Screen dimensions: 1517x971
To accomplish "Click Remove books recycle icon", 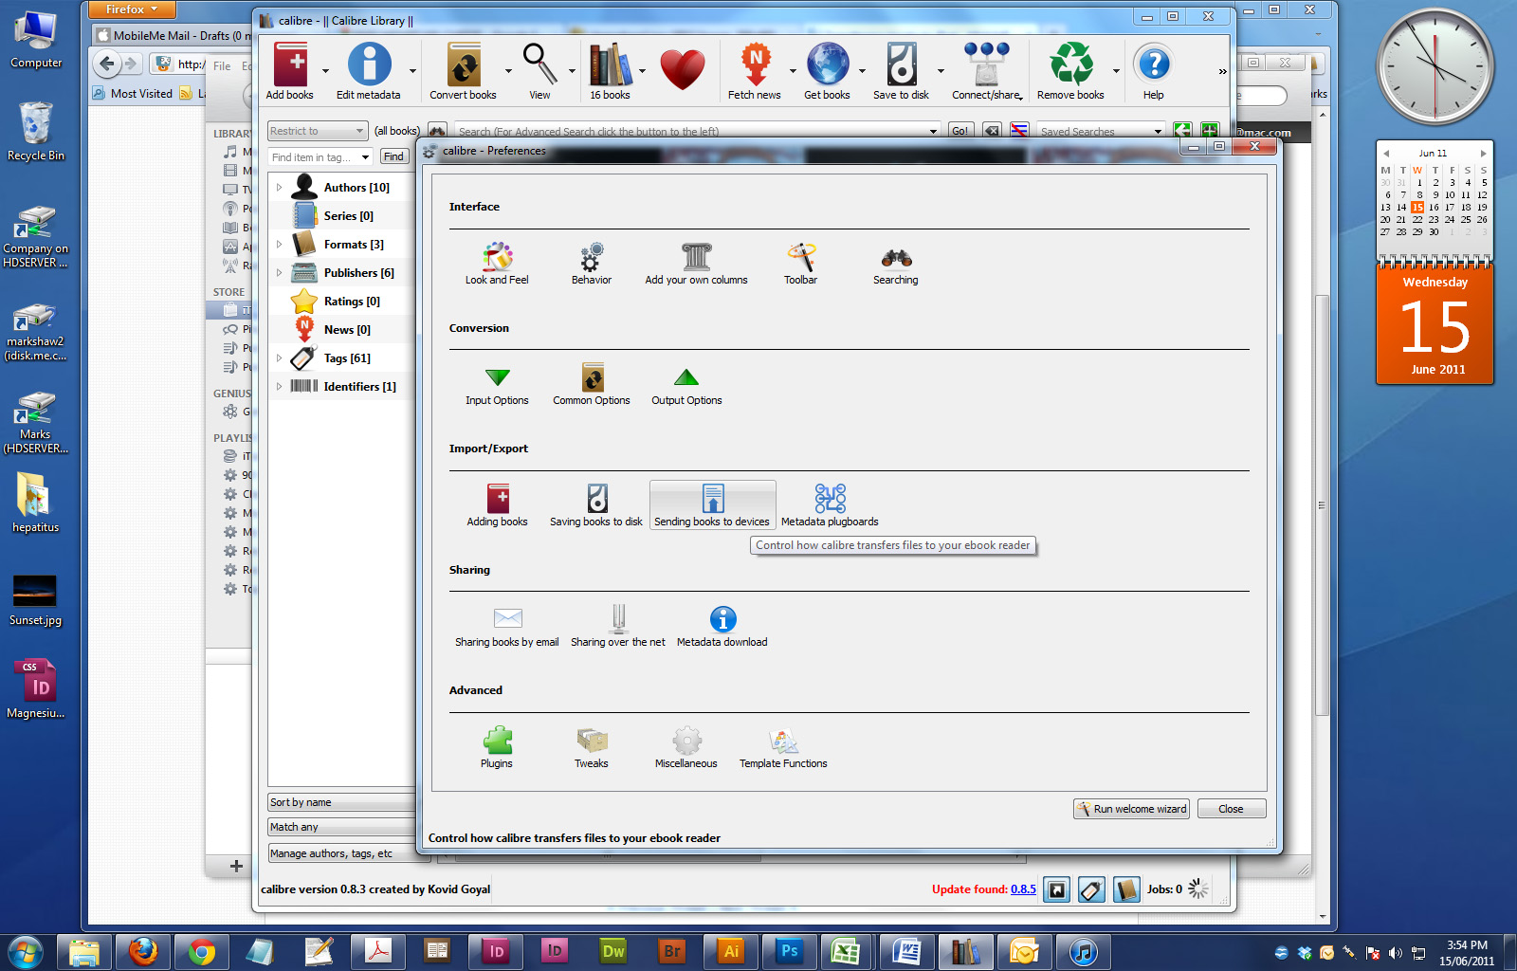I will [1070, 71].
